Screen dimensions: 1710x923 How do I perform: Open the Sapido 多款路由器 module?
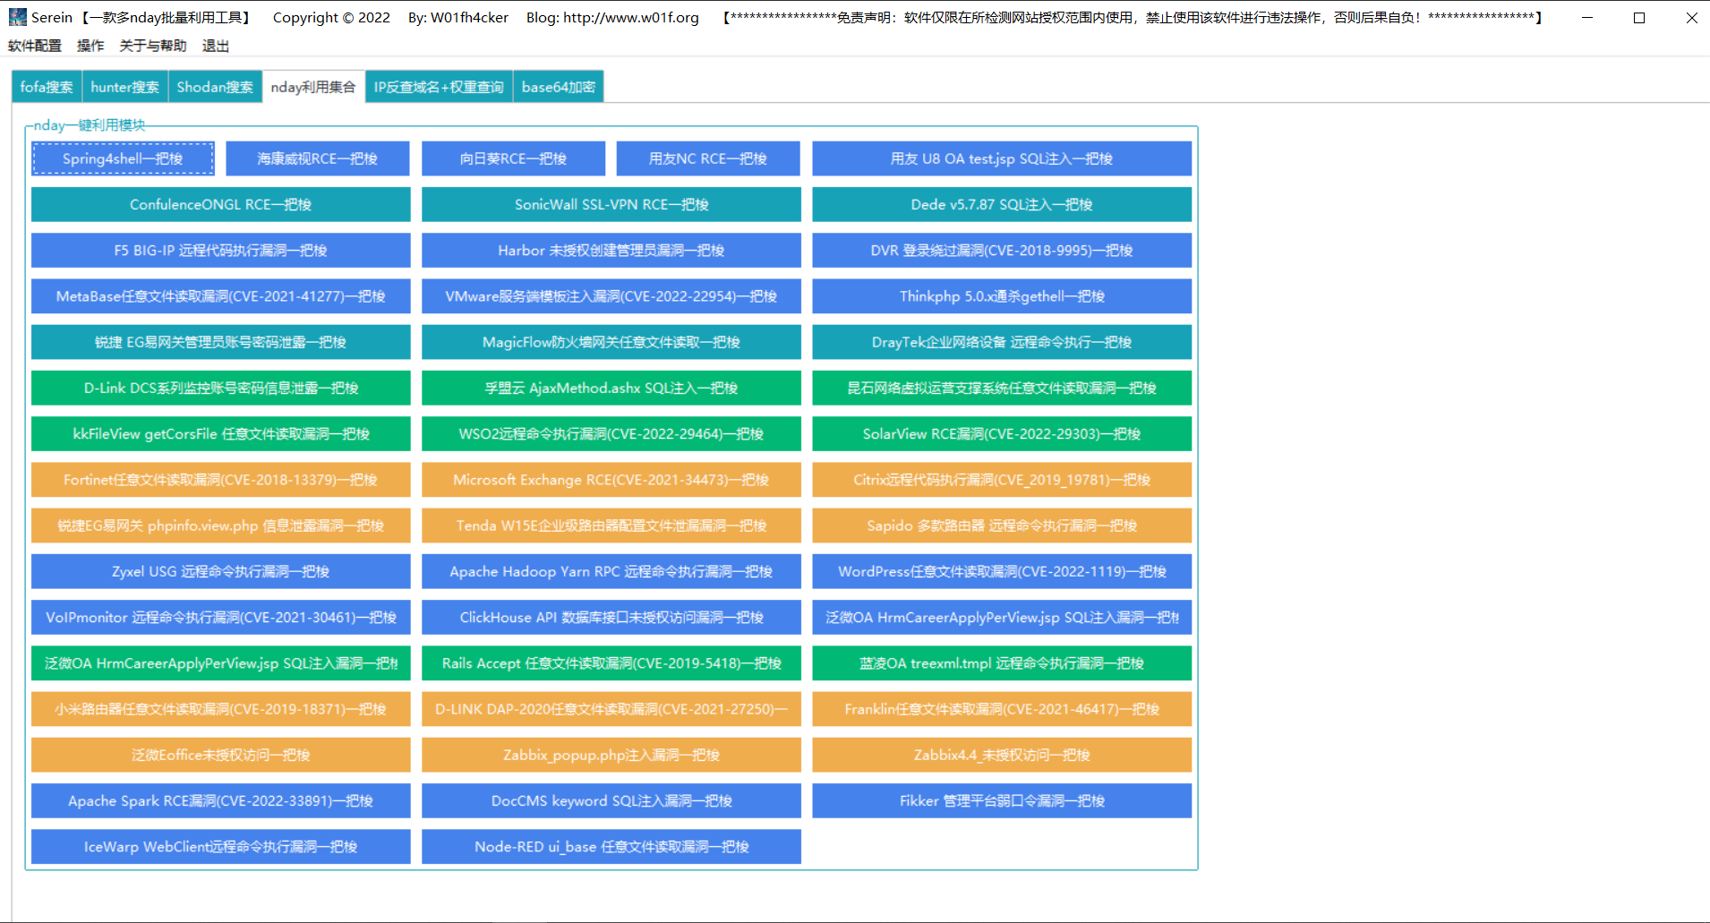point(1002,526)
